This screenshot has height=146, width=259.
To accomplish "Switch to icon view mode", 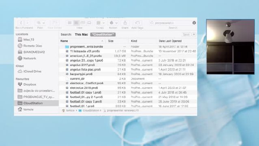I will pos(70,23).
